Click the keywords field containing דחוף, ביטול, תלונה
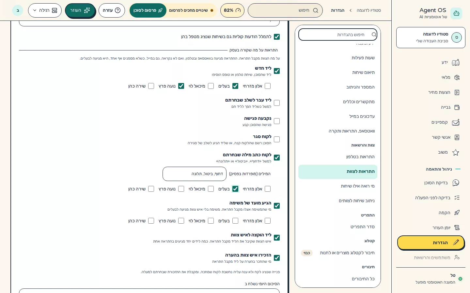 tap(195, 174)
